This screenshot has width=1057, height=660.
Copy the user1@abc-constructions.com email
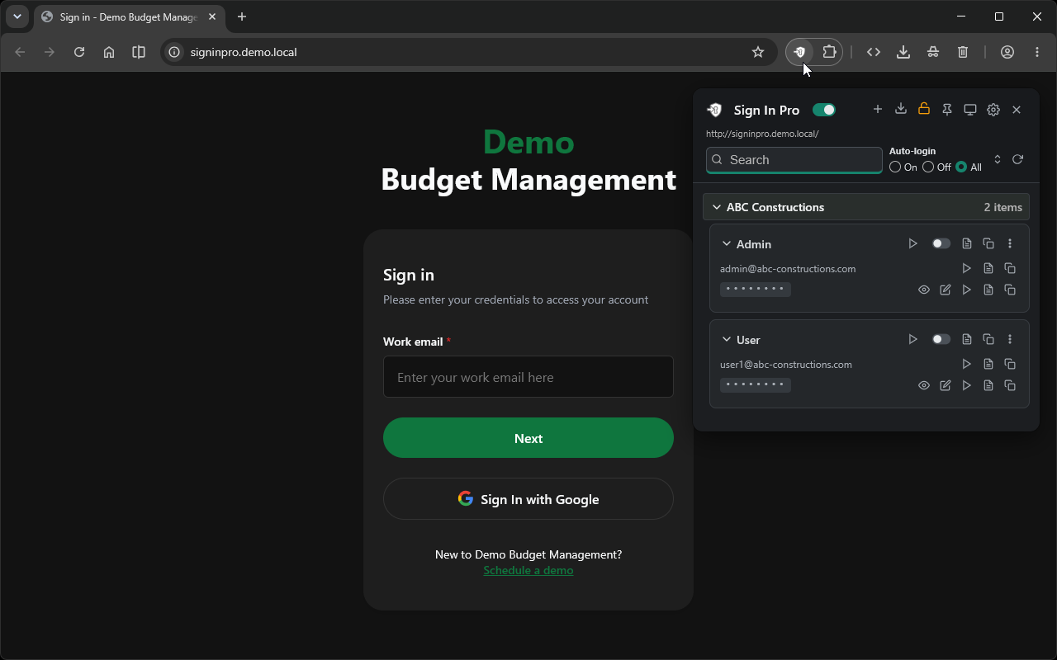1010,364
